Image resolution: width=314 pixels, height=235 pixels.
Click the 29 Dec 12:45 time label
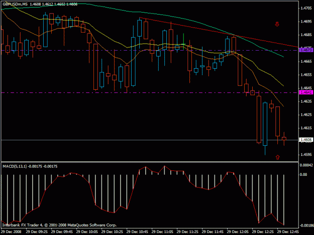288,231
